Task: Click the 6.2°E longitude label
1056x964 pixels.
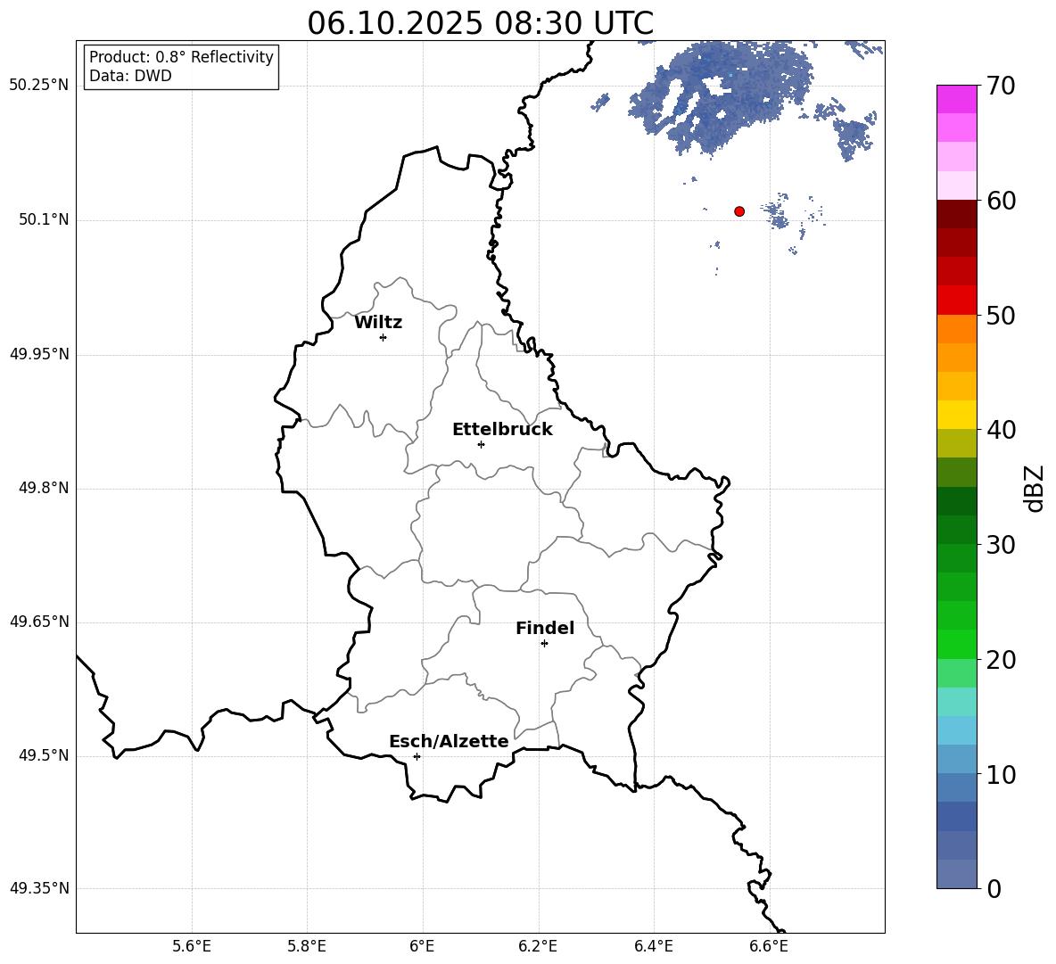Action: pos(538,946)
